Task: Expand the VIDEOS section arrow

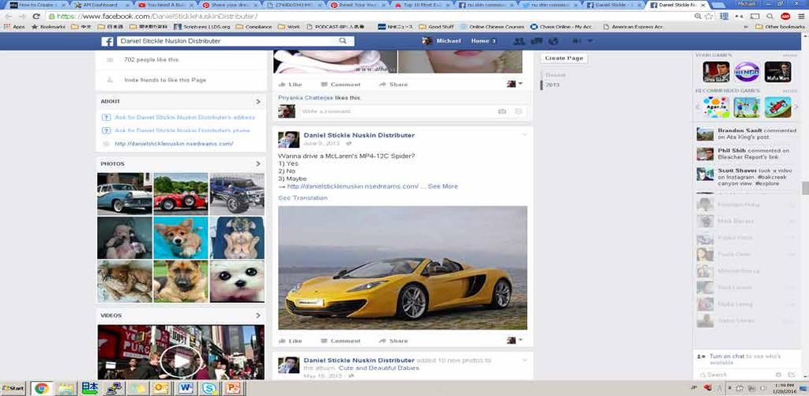Action: pyautogui.click(x=258, y=315)
